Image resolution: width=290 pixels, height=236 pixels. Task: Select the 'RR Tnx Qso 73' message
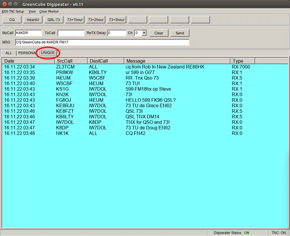pos(142,78)
